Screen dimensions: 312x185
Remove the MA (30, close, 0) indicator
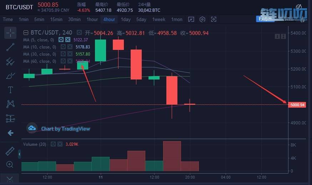click(70, 54)
